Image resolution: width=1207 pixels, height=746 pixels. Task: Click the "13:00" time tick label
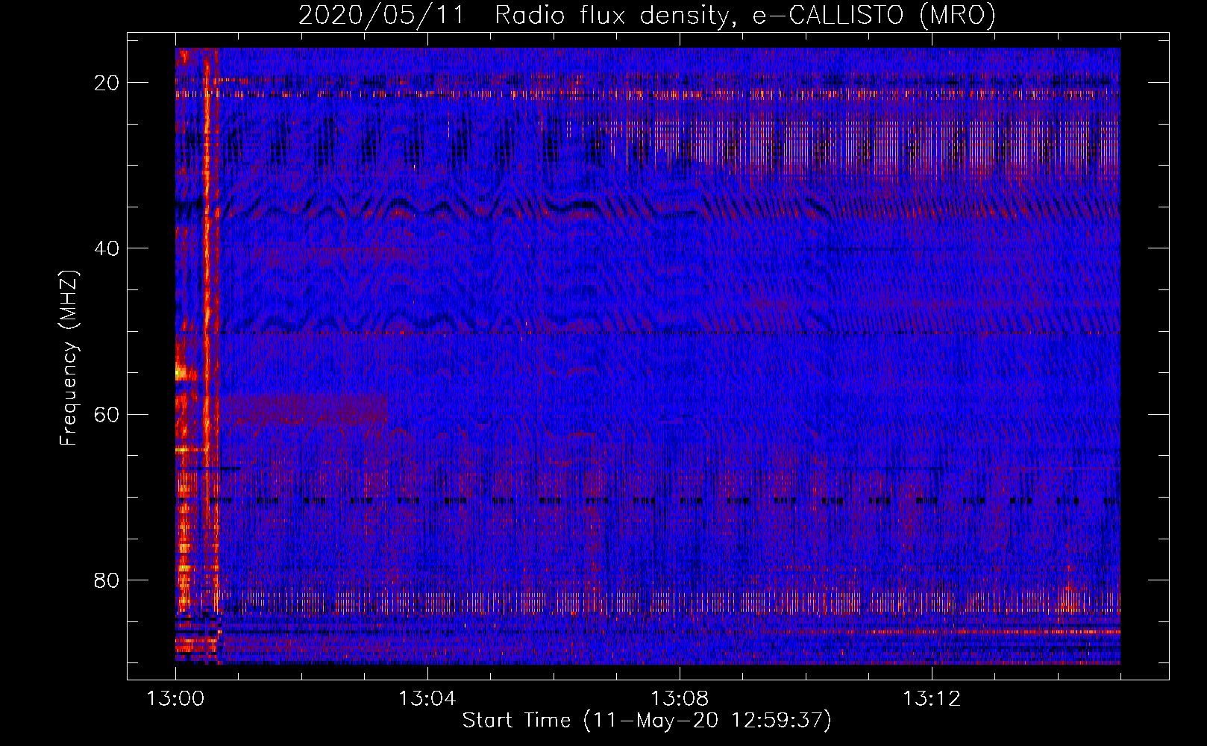tap(175, 699)
